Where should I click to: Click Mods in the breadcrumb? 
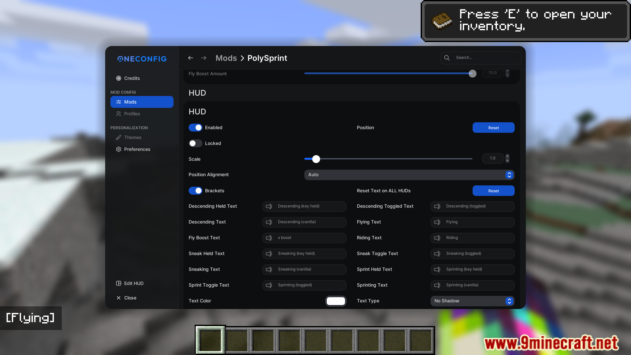226,58
